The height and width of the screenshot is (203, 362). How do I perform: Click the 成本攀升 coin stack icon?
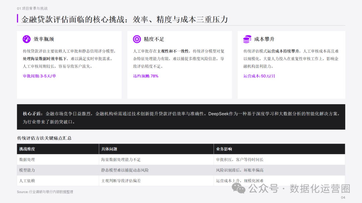247,39
